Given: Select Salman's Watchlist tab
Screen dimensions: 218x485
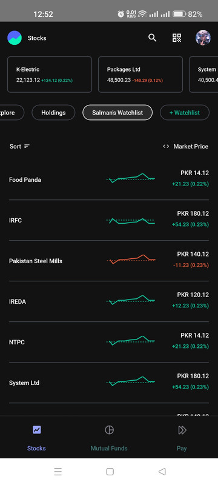Looking at the screenshot, I should click(117, 113).
